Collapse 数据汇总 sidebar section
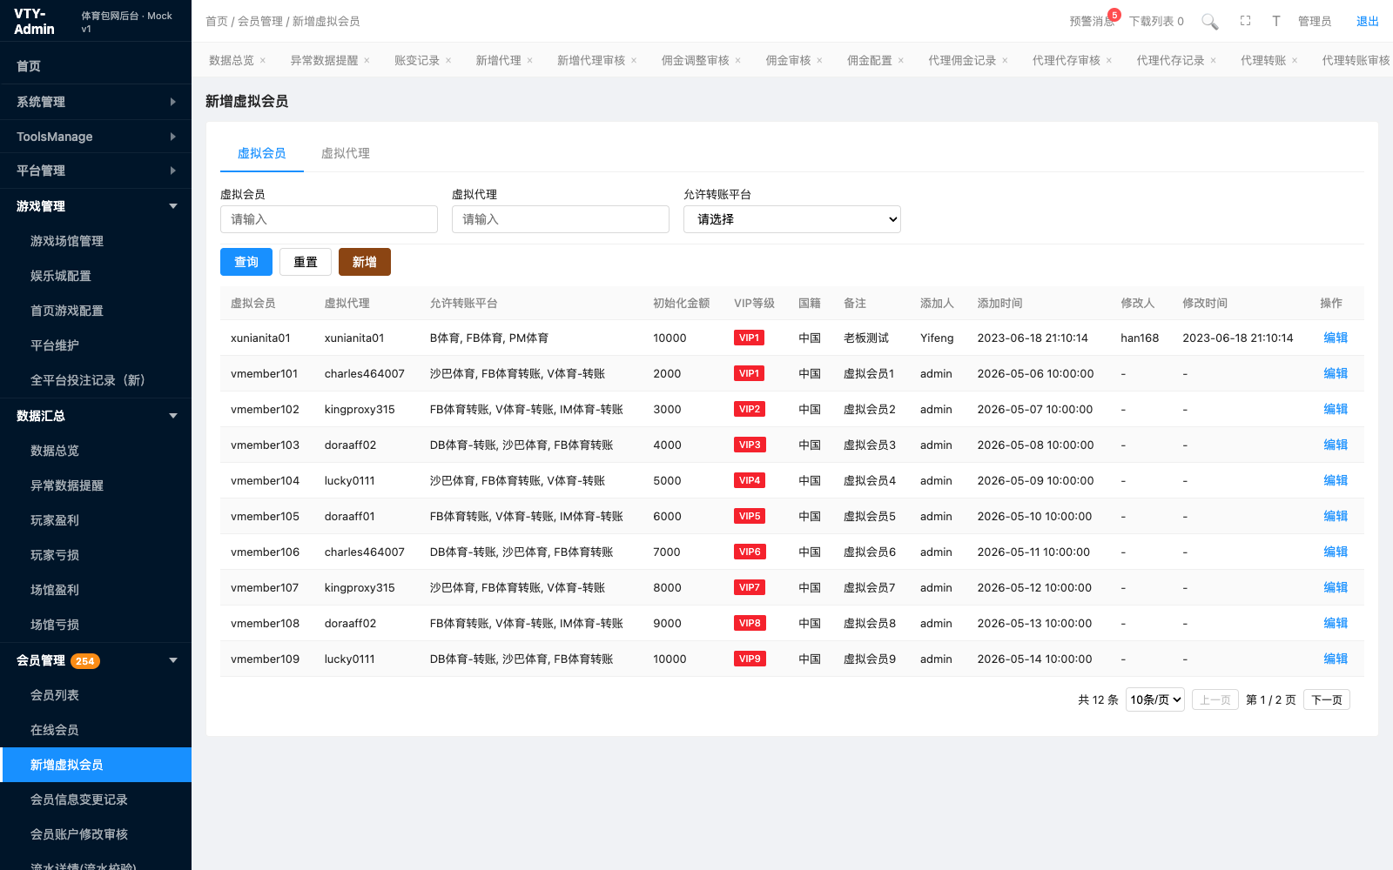This screenshot has height=870, width=1393. tap(96, 416)
